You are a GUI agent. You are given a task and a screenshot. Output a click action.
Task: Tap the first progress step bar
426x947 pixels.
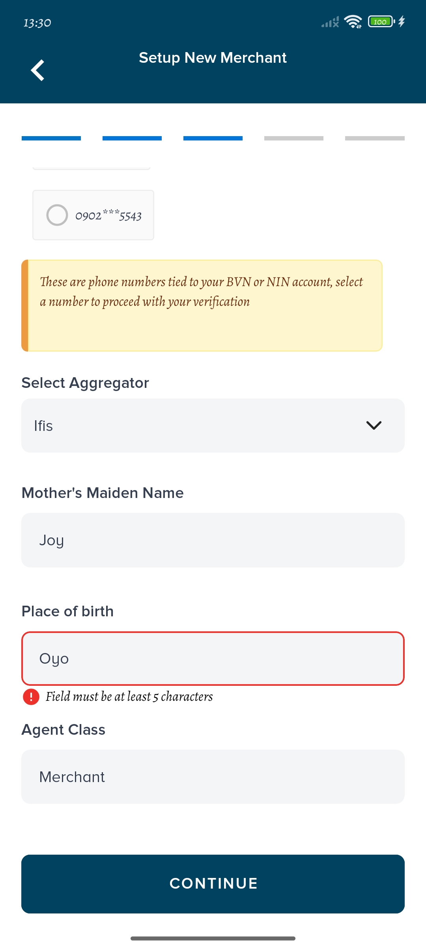[x=51, y=138]
